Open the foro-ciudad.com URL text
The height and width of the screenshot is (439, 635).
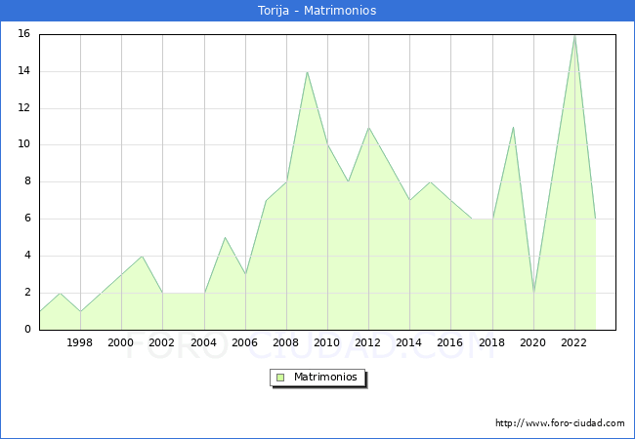click(x=560, y=423)
